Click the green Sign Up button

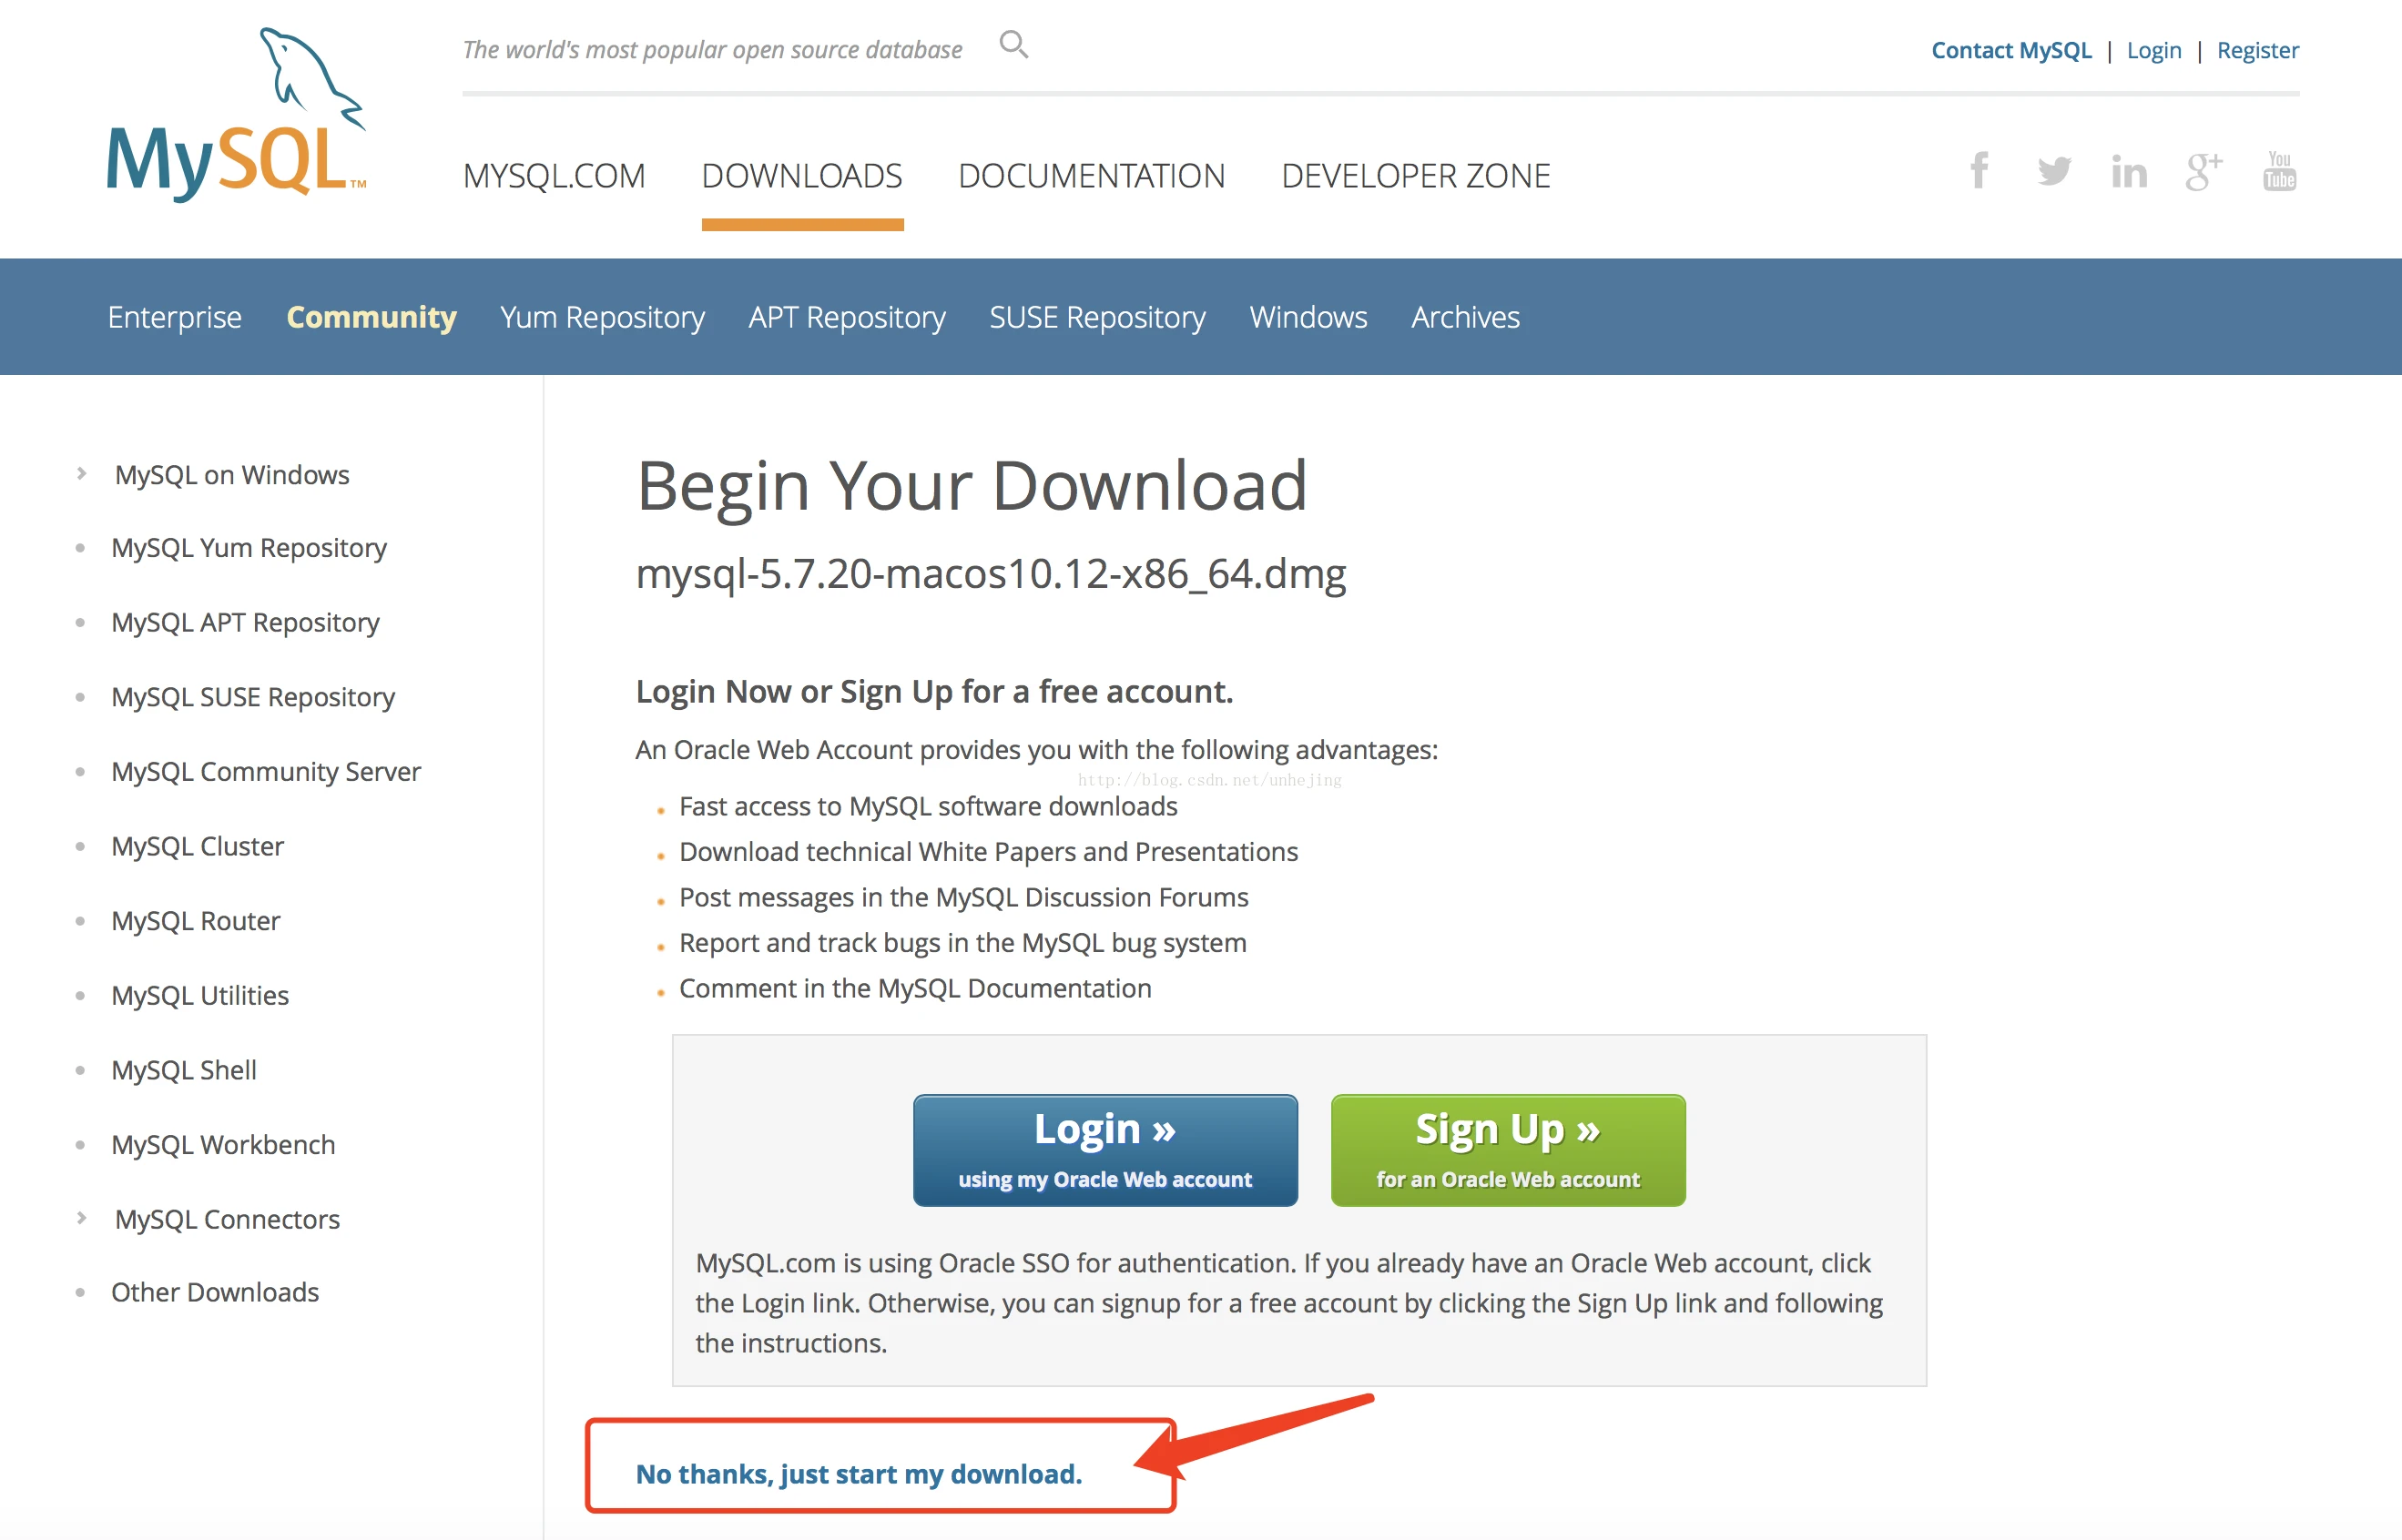(x=1508, y=1150)
